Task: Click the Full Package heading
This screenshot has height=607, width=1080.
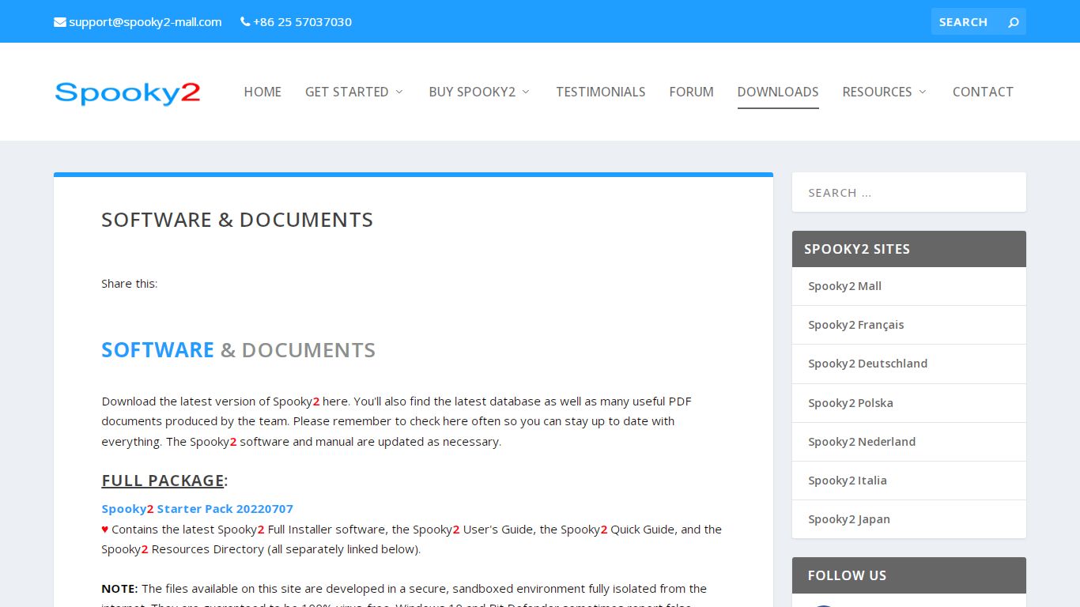Action: pos(164,481)
